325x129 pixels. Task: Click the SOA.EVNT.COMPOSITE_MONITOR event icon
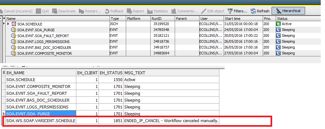14,53
